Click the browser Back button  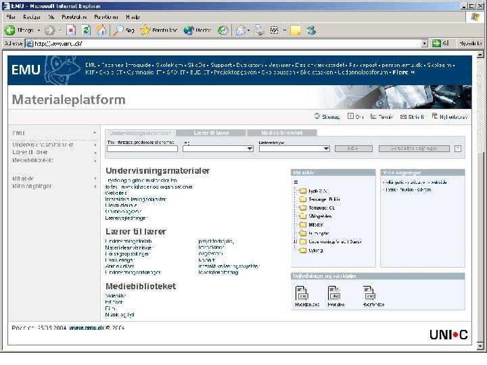point(10,30)
